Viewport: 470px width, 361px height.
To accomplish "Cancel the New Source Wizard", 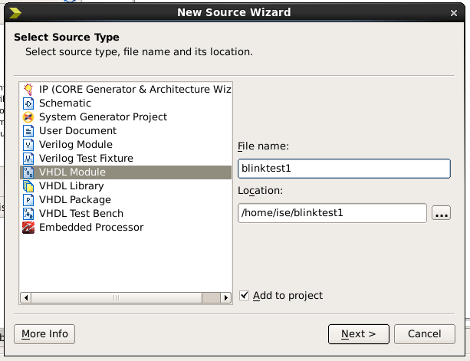I will [x=424, y=334].
